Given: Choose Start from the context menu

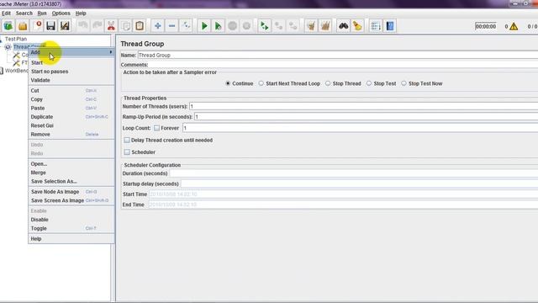Looking at the screenshot, I should pos(71,62).
